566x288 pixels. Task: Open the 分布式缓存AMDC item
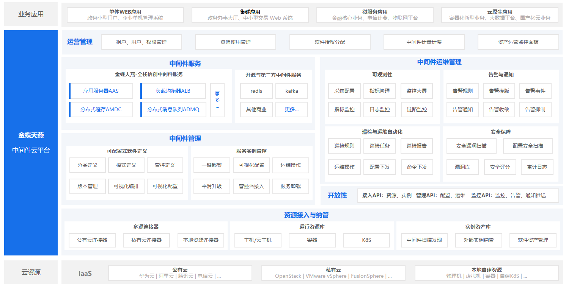pyautogui.click(x=101, y=109)
